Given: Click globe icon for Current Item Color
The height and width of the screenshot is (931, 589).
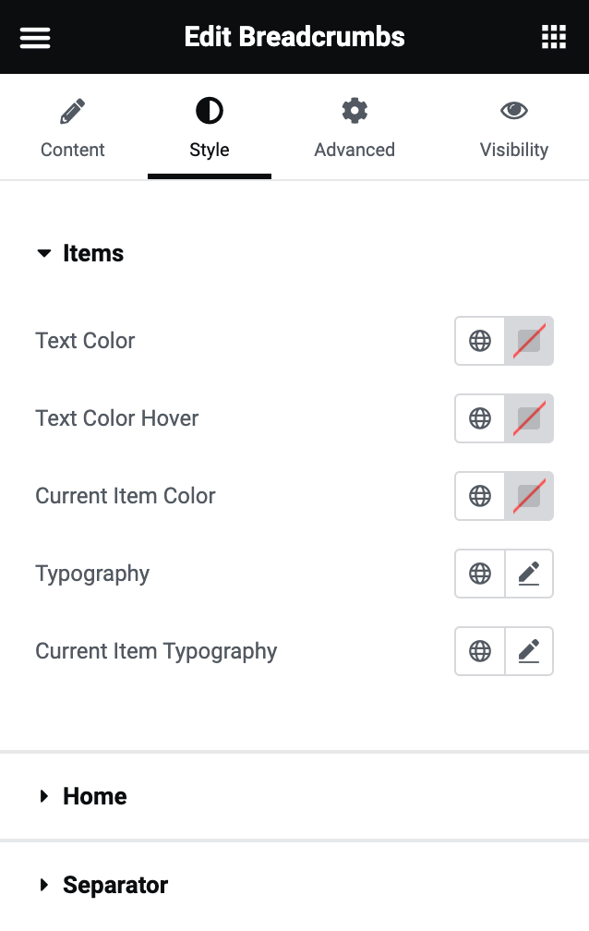Looking at the screenshot, I should tap(480, 496).
